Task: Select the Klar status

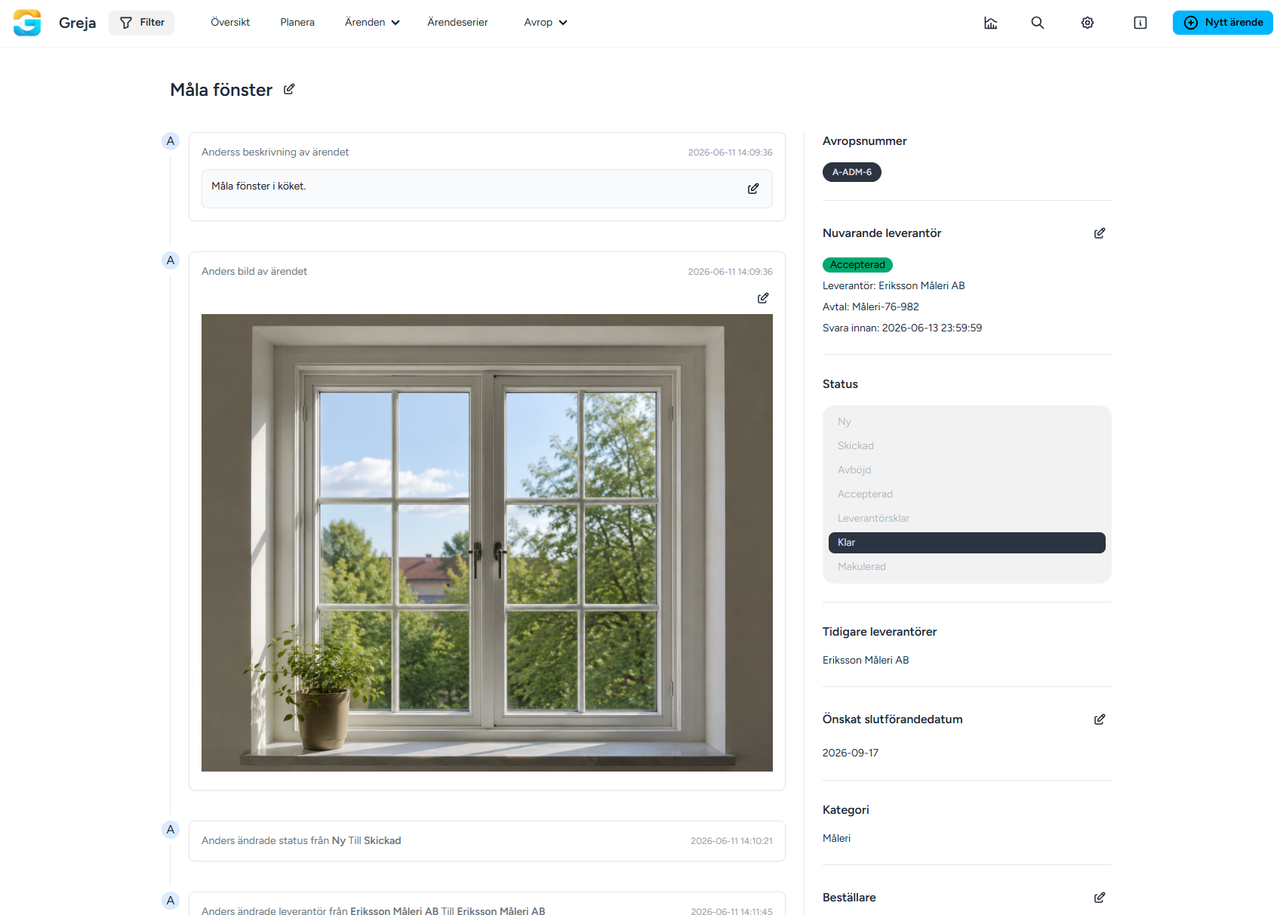Action: tap(967, 543)
